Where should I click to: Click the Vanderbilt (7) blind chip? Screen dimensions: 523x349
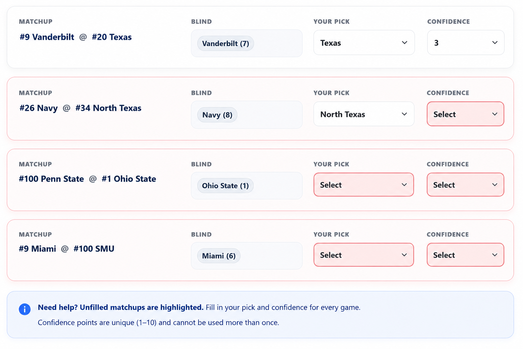tap(225, 44)
